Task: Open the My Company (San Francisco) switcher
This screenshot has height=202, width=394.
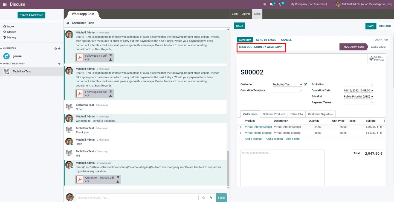Action: [x=309, y=4]
